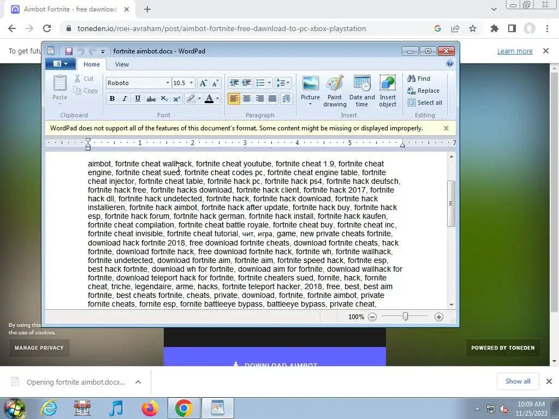The image size is (559, 419).
Task: Justify the paragraph text
Action: tap(272, 99)
